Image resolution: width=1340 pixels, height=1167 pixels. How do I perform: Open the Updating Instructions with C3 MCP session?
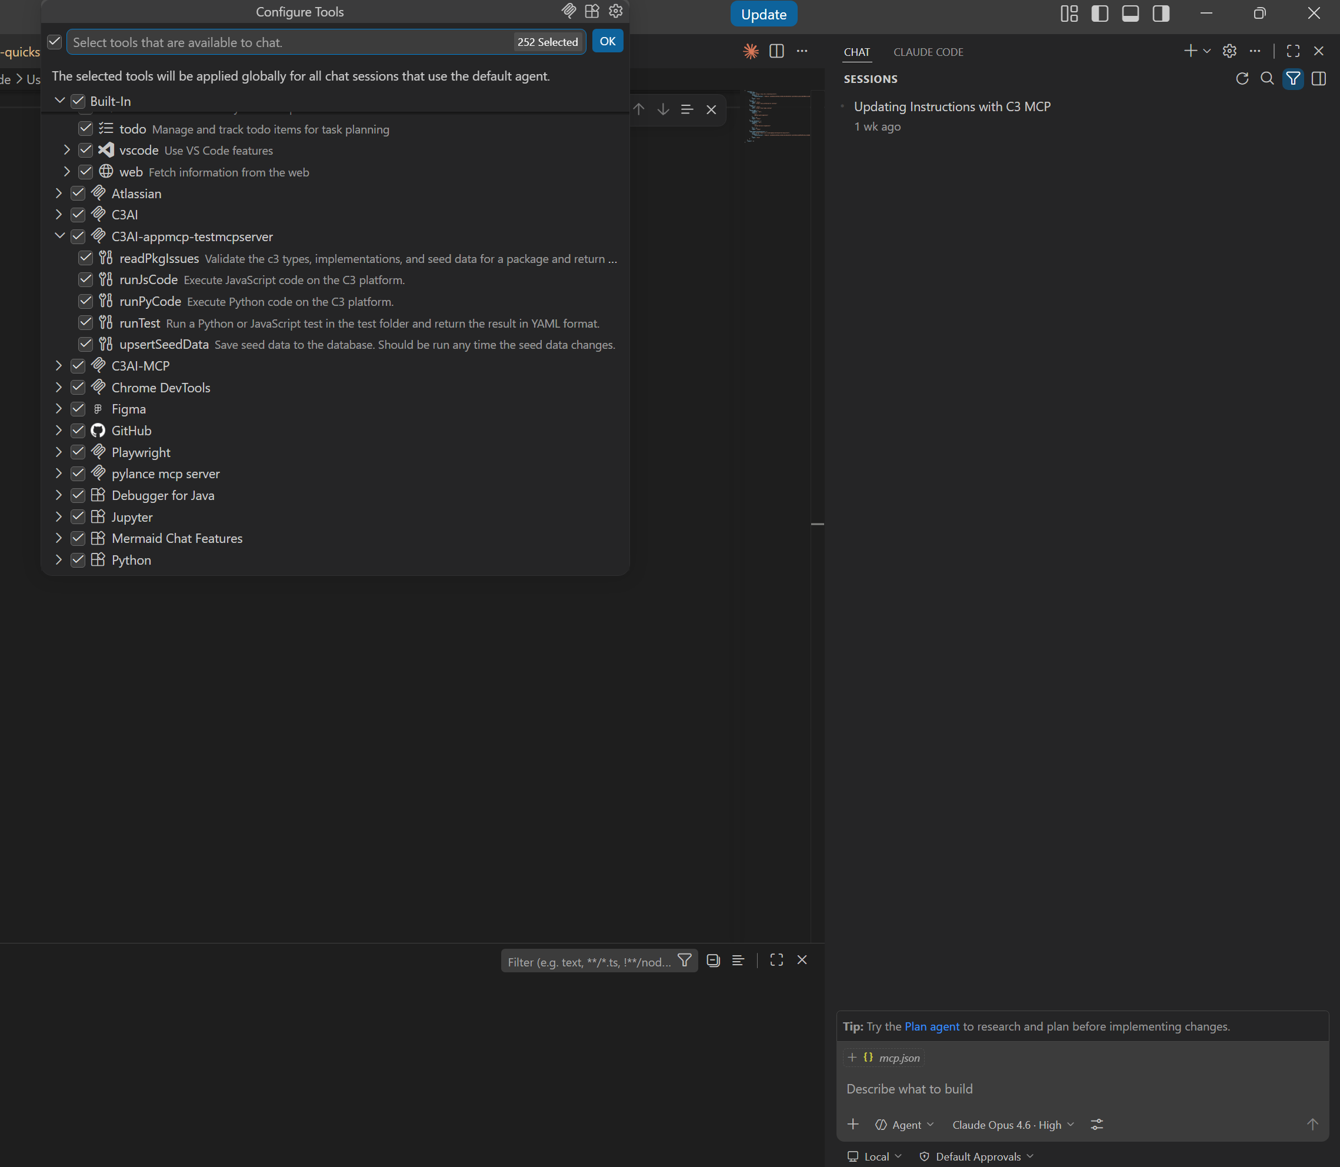952,107
